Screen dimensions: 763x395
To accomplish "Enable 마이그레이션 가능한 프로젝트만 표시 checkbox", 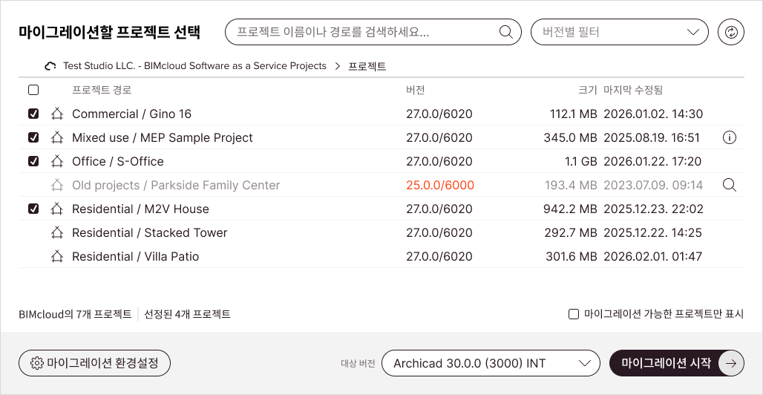I will click(x=574, y=314).
